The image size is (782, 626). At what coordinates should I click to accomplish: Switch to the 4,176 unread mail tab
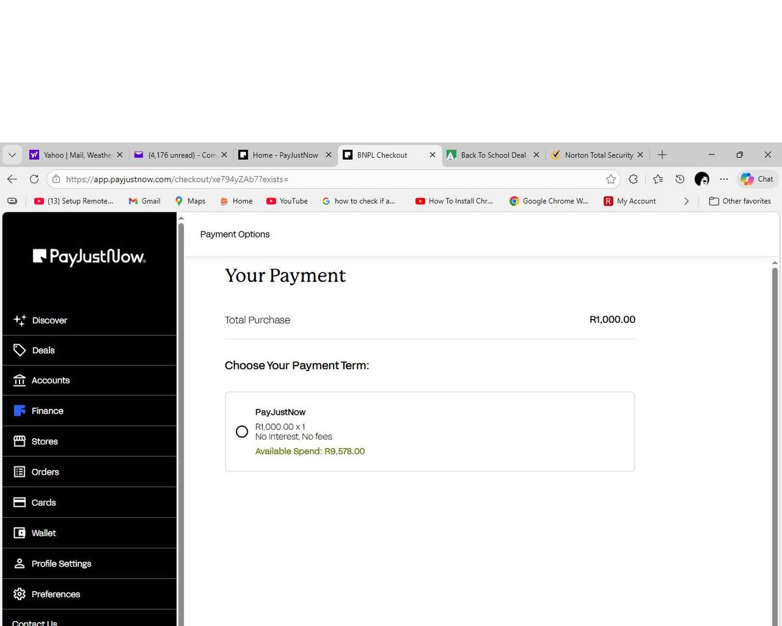click(180, 155)
